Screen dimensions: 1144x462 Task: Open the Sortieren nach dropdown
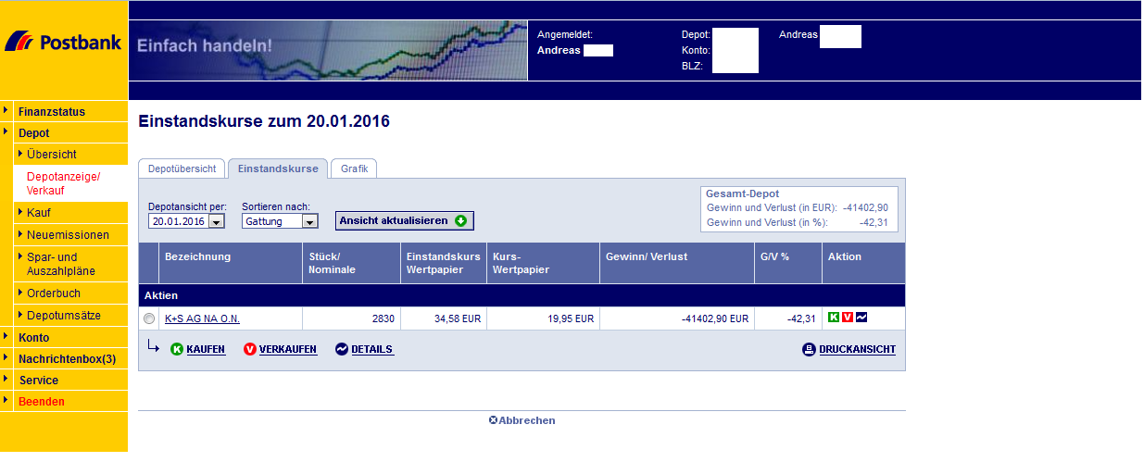[309, 221]
